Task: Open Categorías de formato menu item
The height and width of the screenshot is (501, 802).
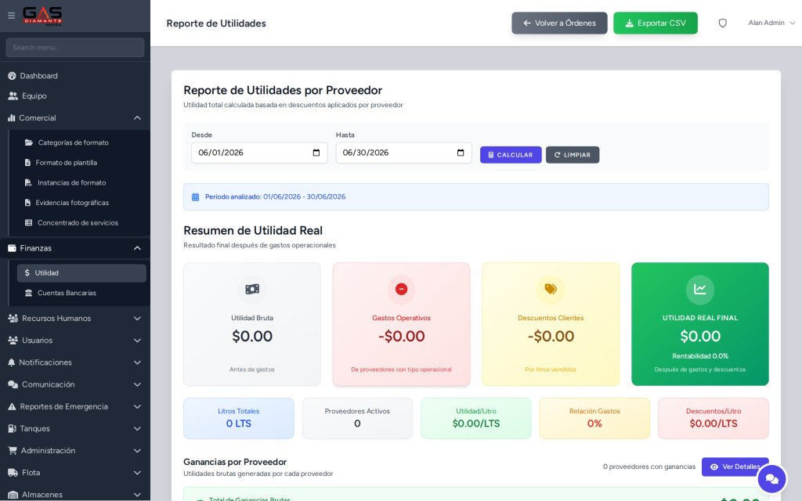Action: 81,142
